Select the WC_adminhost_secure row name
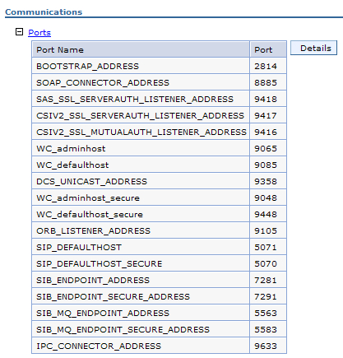The height and width of the screenshot is (358, 343). 88,198
